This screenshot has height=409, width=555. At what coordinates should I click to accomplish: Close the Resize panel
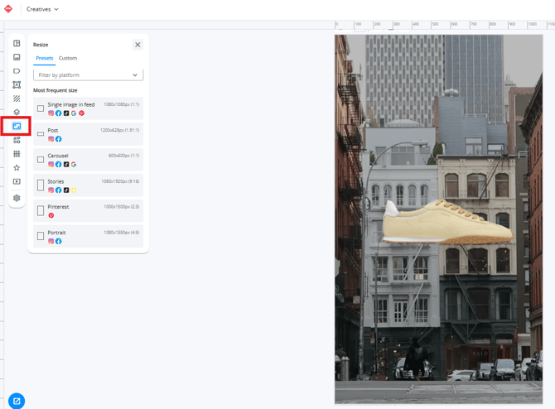tap(138, 45)
